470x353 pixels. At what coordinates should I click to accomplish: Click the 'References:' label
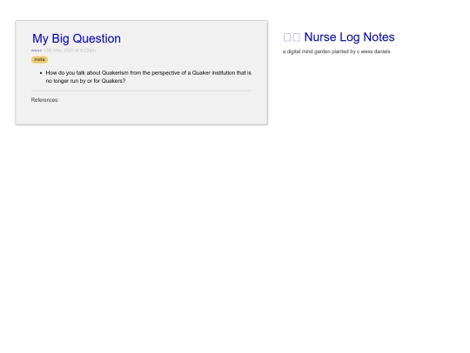[45, 100]
